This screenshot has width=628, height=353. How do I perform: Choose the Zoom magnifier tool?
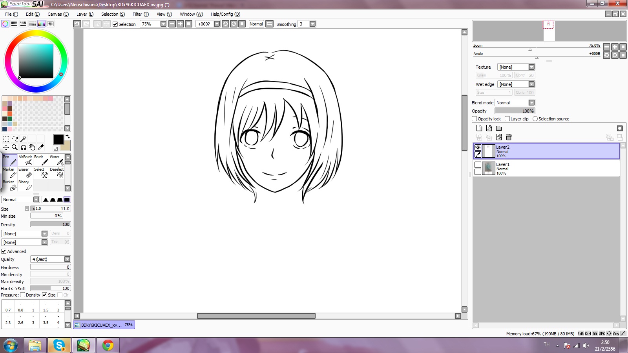[15, 147]
